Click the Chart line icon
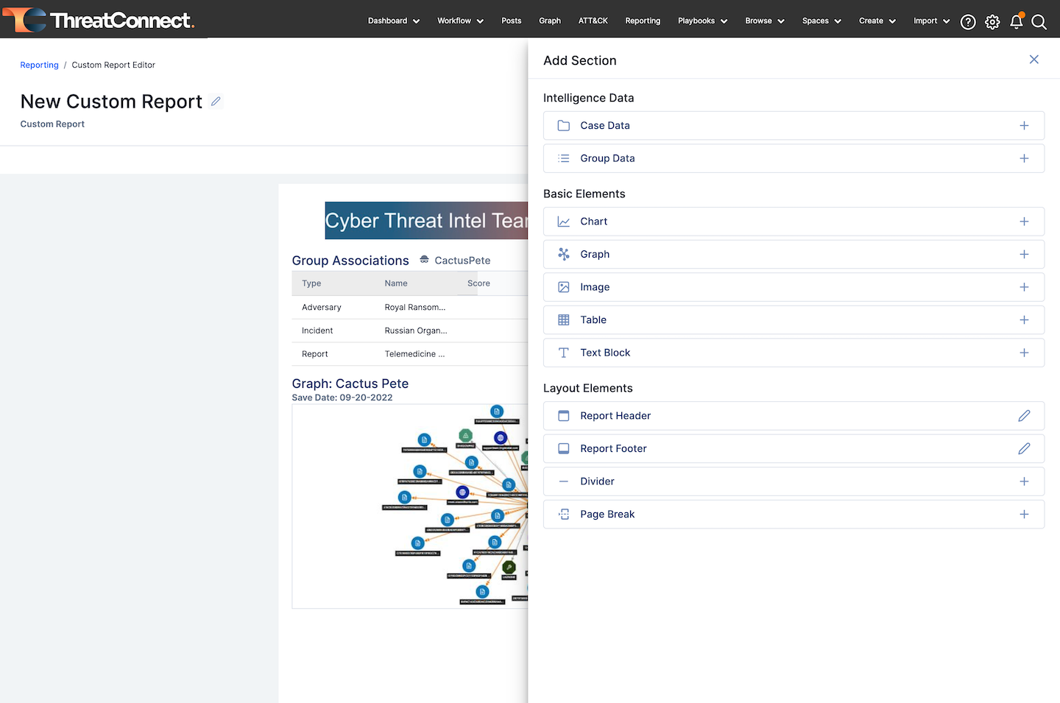This screenshot has width=1060, height=703. [x=564, y=222]
